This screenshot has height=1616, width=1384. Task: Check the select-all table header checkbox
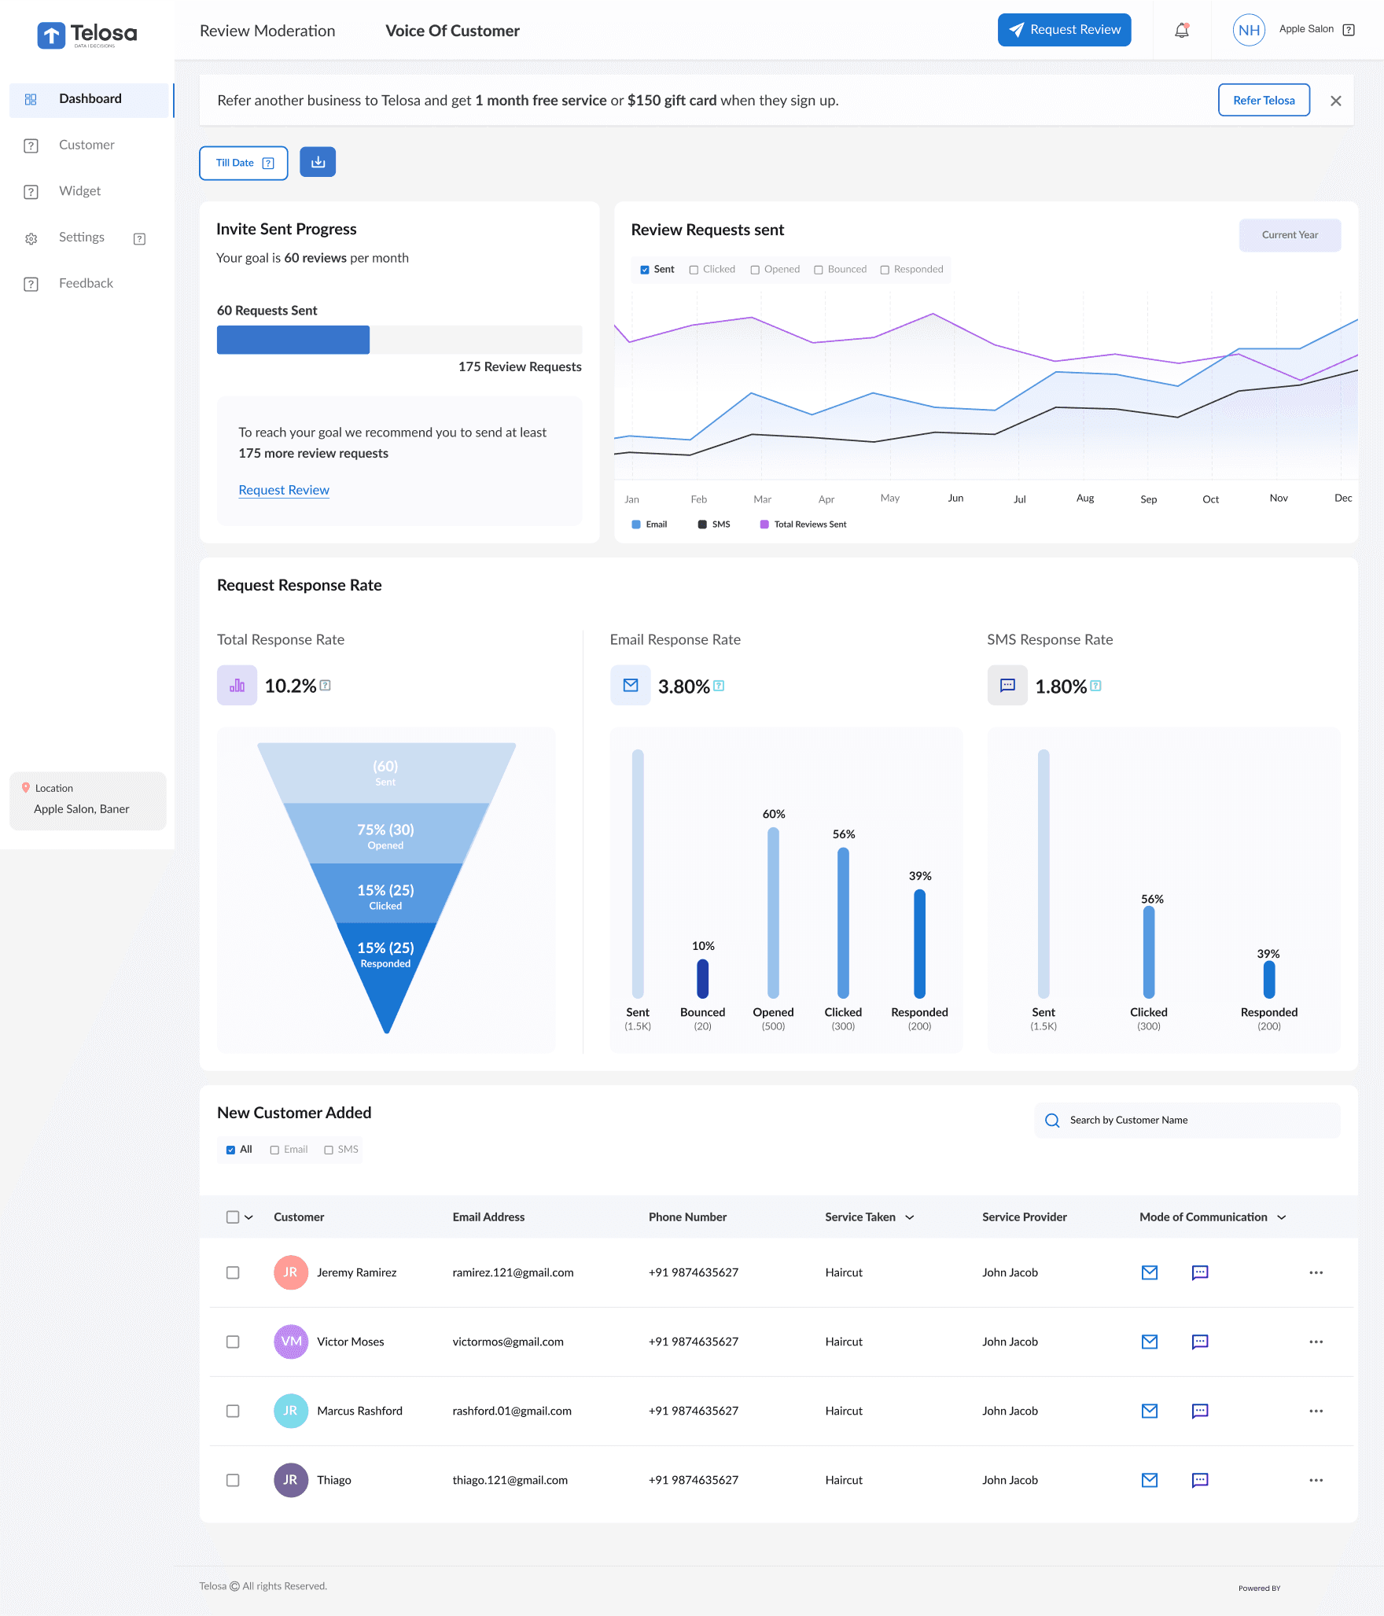(x=233, y=1217)
